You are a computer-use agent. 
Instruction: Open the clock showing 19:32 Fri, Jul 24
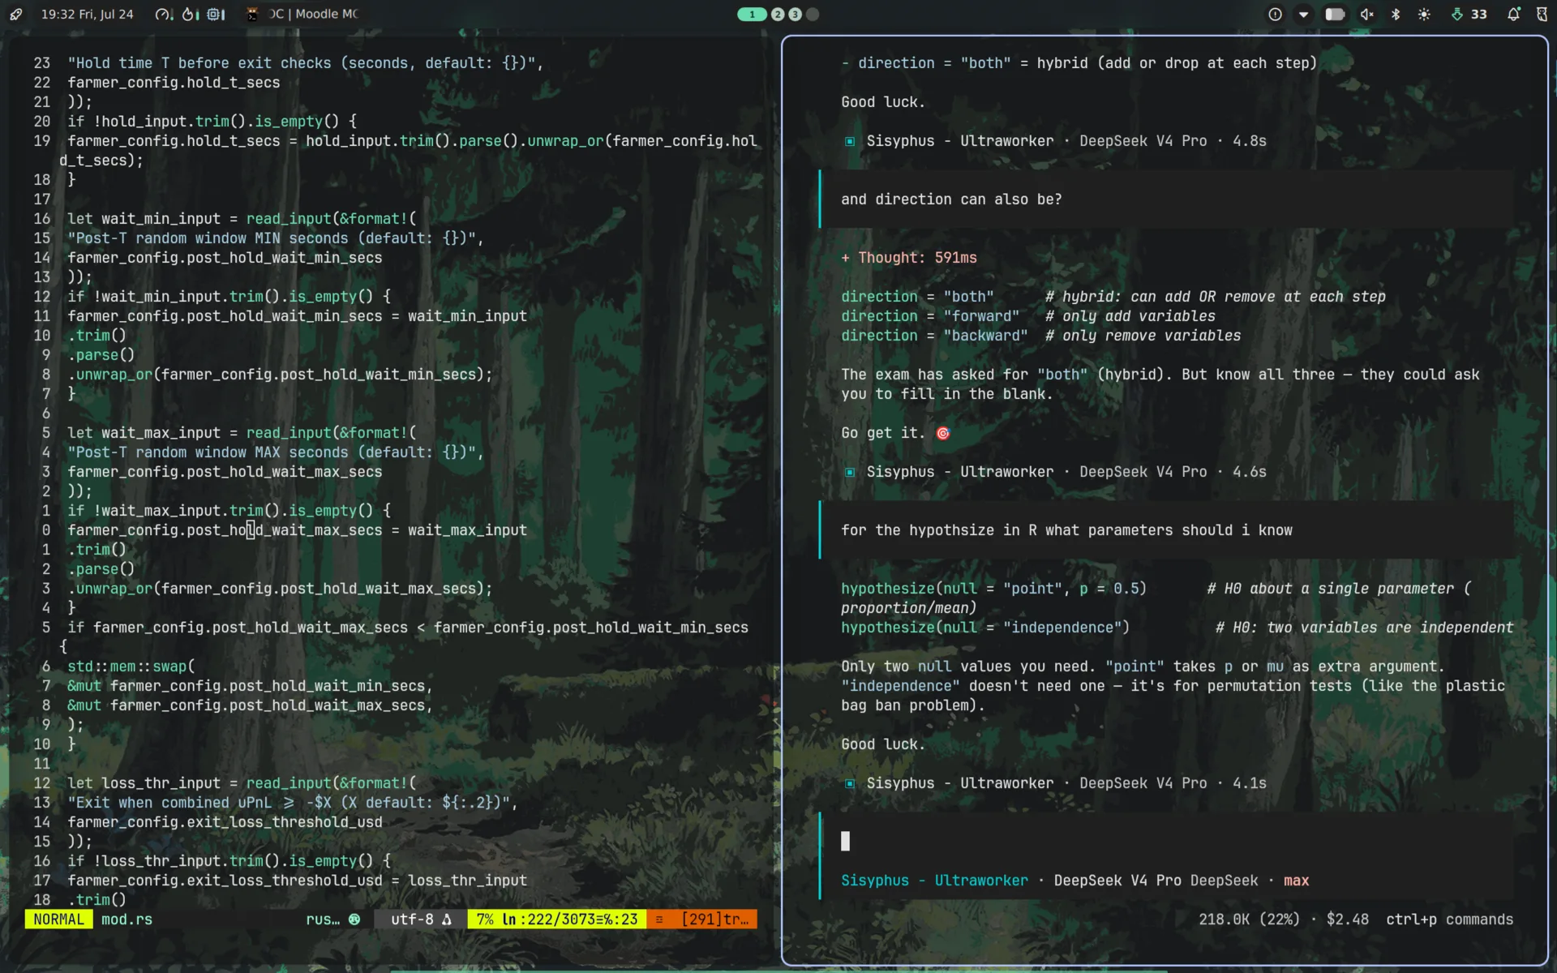87,14
